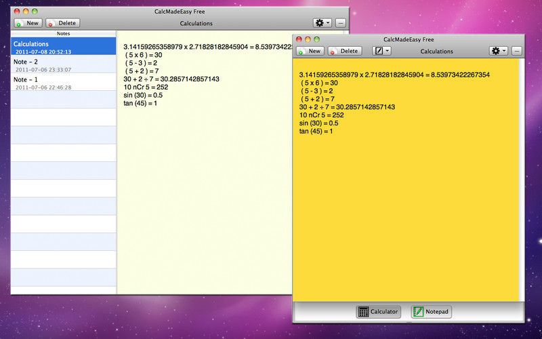Zoom front window with green button

pyautogui.click(x=316, y=39)
